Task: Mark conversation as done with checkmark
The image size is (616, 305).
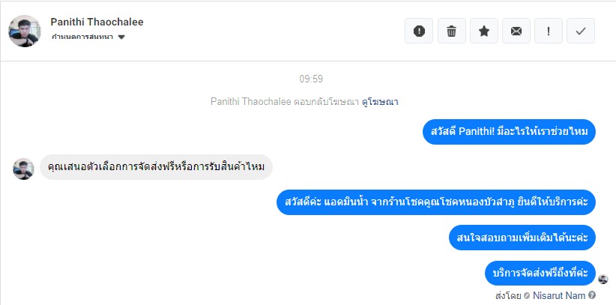Action: (x=581, y=31)
